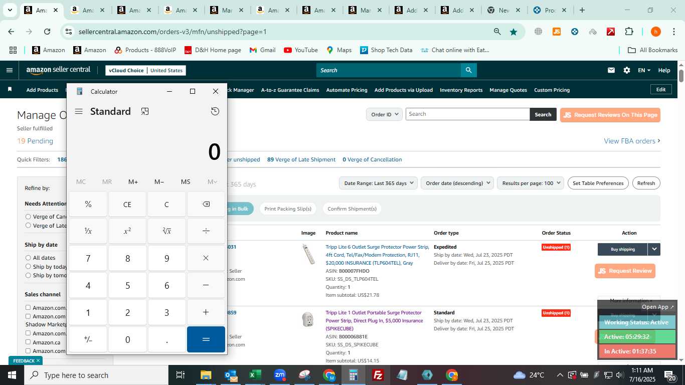The height and width of the screenshot is (385, 685).
Task: Check the Amazon.com Shadow Marketplace box
Action: [28, 316]
